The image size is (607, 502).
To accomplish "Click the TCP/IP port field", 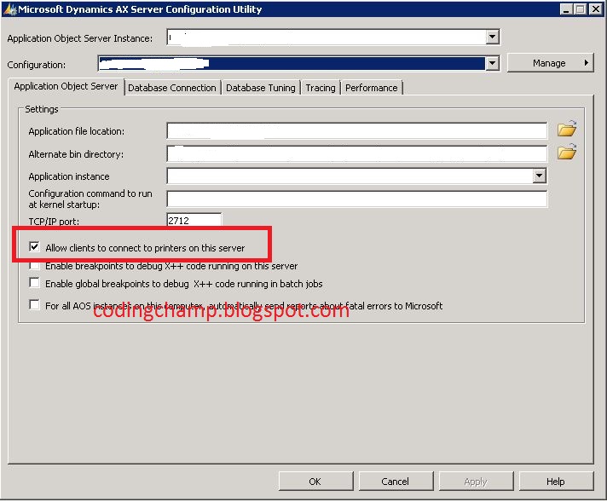I will coord(194,220).
